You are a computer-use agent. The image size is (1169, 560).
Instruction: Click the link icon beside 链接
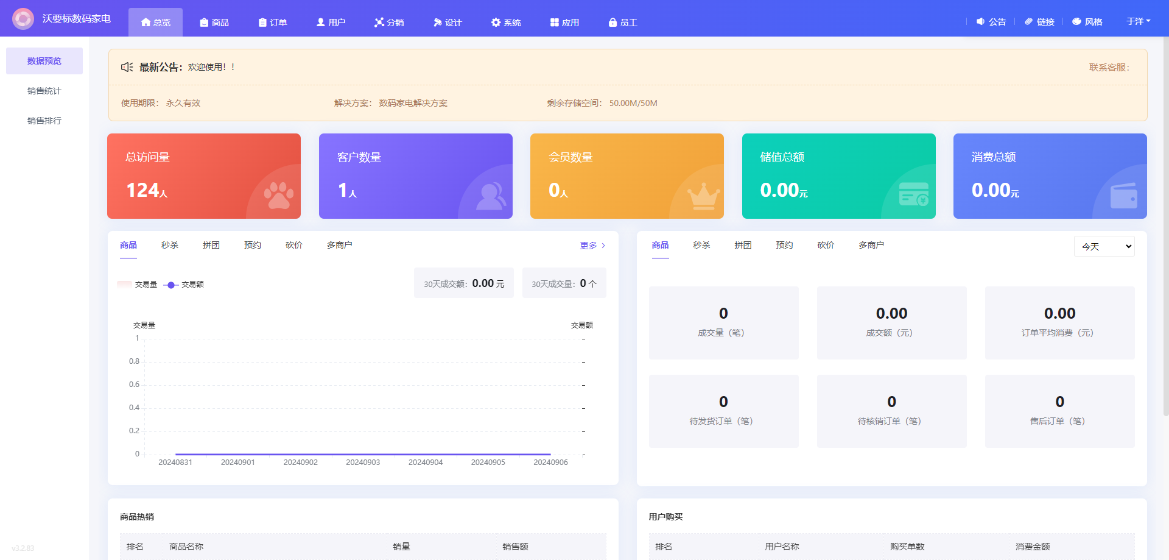(x=1029, y=21)
